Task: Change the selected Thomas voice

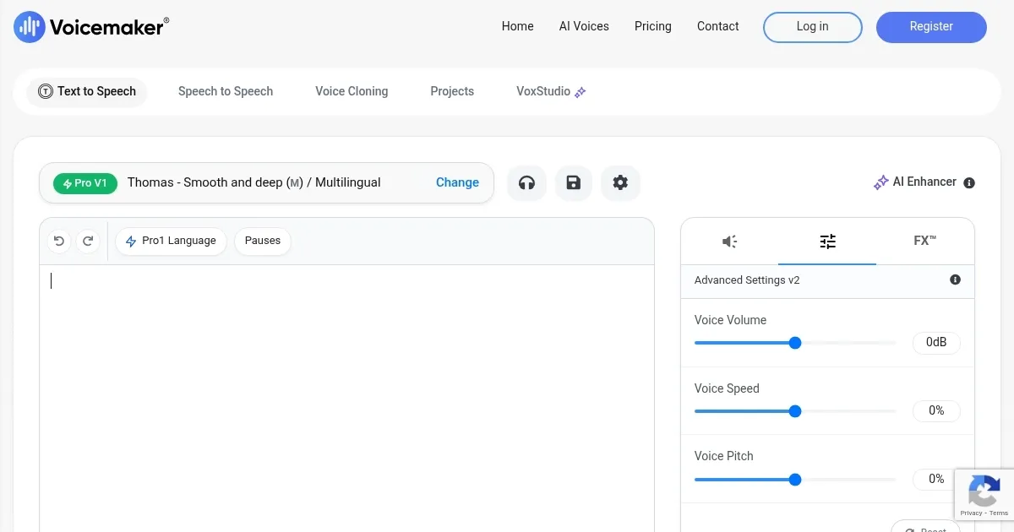Action: pos(457,182)
